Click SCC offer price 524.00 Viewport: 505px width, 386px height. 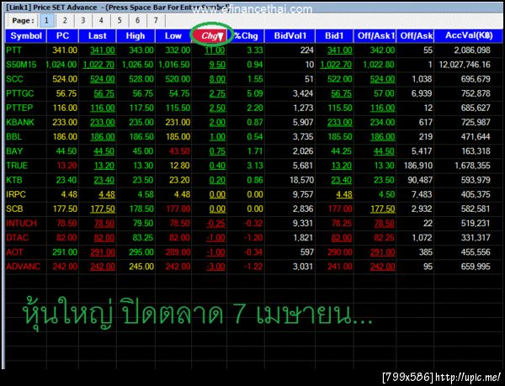[x=382, y=79]
